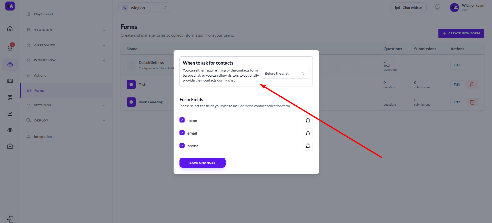Click the Create New Form button

point(461,33)
